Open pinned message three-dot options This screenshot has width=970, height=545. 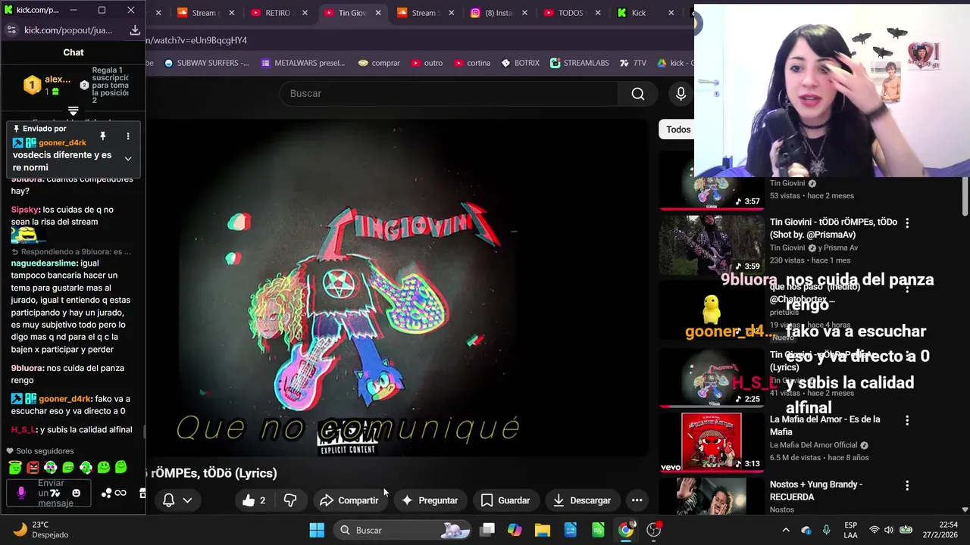[x=128, y=136]
